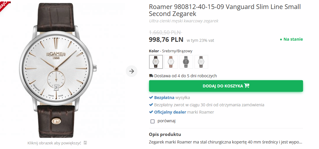Image resolution: width=319 pixels, height=149 pixels.
Task: Click the next image arrow button
Action: [132, 71]
